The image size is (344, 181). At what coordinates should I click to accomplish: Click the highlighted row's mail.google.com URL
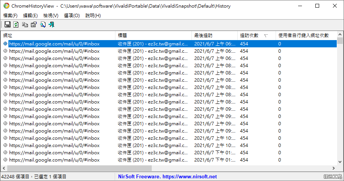pos(54,44)
